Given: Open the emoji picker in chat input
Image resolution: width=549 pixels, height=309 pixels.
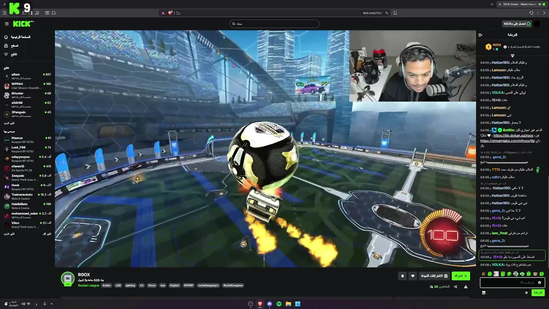Looking at the screenshot, I should point(540,282).
